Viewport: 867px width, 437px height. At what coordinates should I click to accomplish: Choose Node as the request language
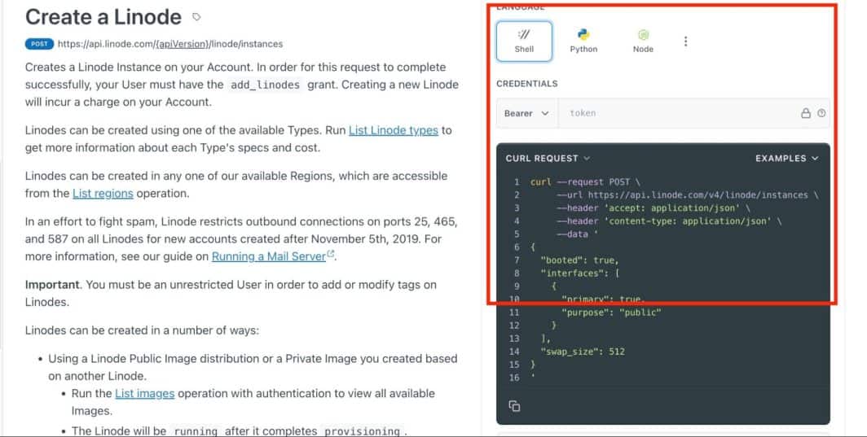[x=643, y=41]
